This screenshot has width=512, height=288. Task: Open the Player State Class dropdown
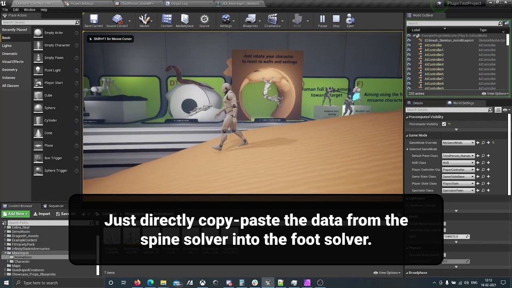[x=458, y=184]
